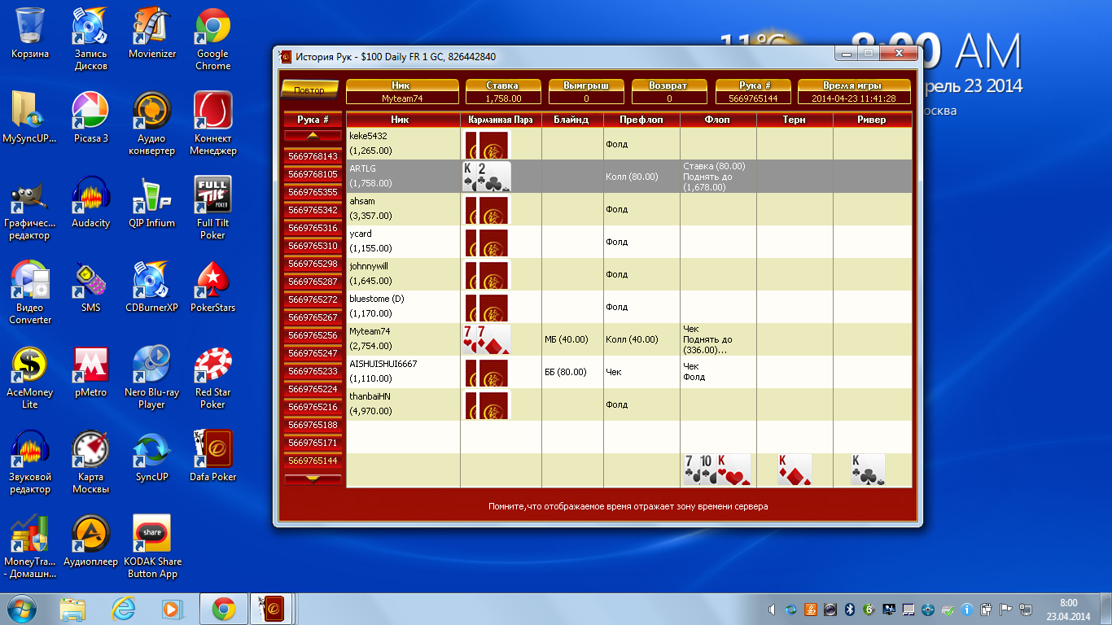Click the Карманная Пара column header
Viewport: 1112px width, 625px height.
click(501, 120)
